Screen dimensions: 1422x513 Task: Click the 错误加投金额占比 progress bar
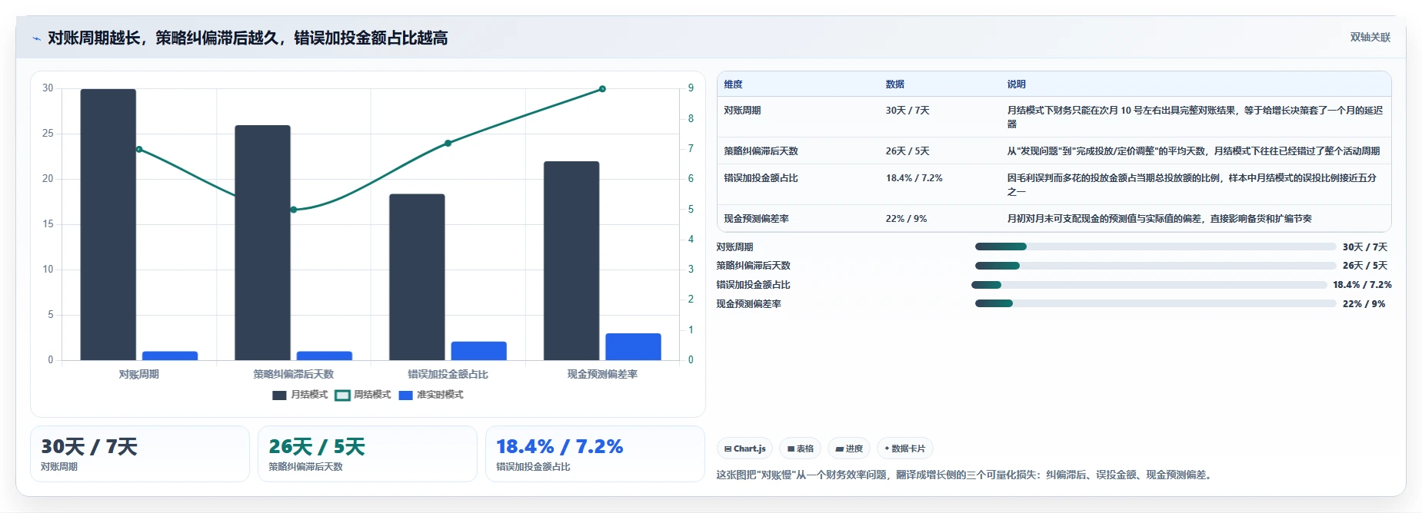1150,285
